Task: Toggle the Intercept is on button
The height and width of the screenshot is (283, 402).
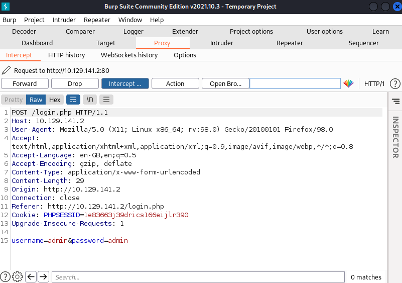Action: click(125, 84)
